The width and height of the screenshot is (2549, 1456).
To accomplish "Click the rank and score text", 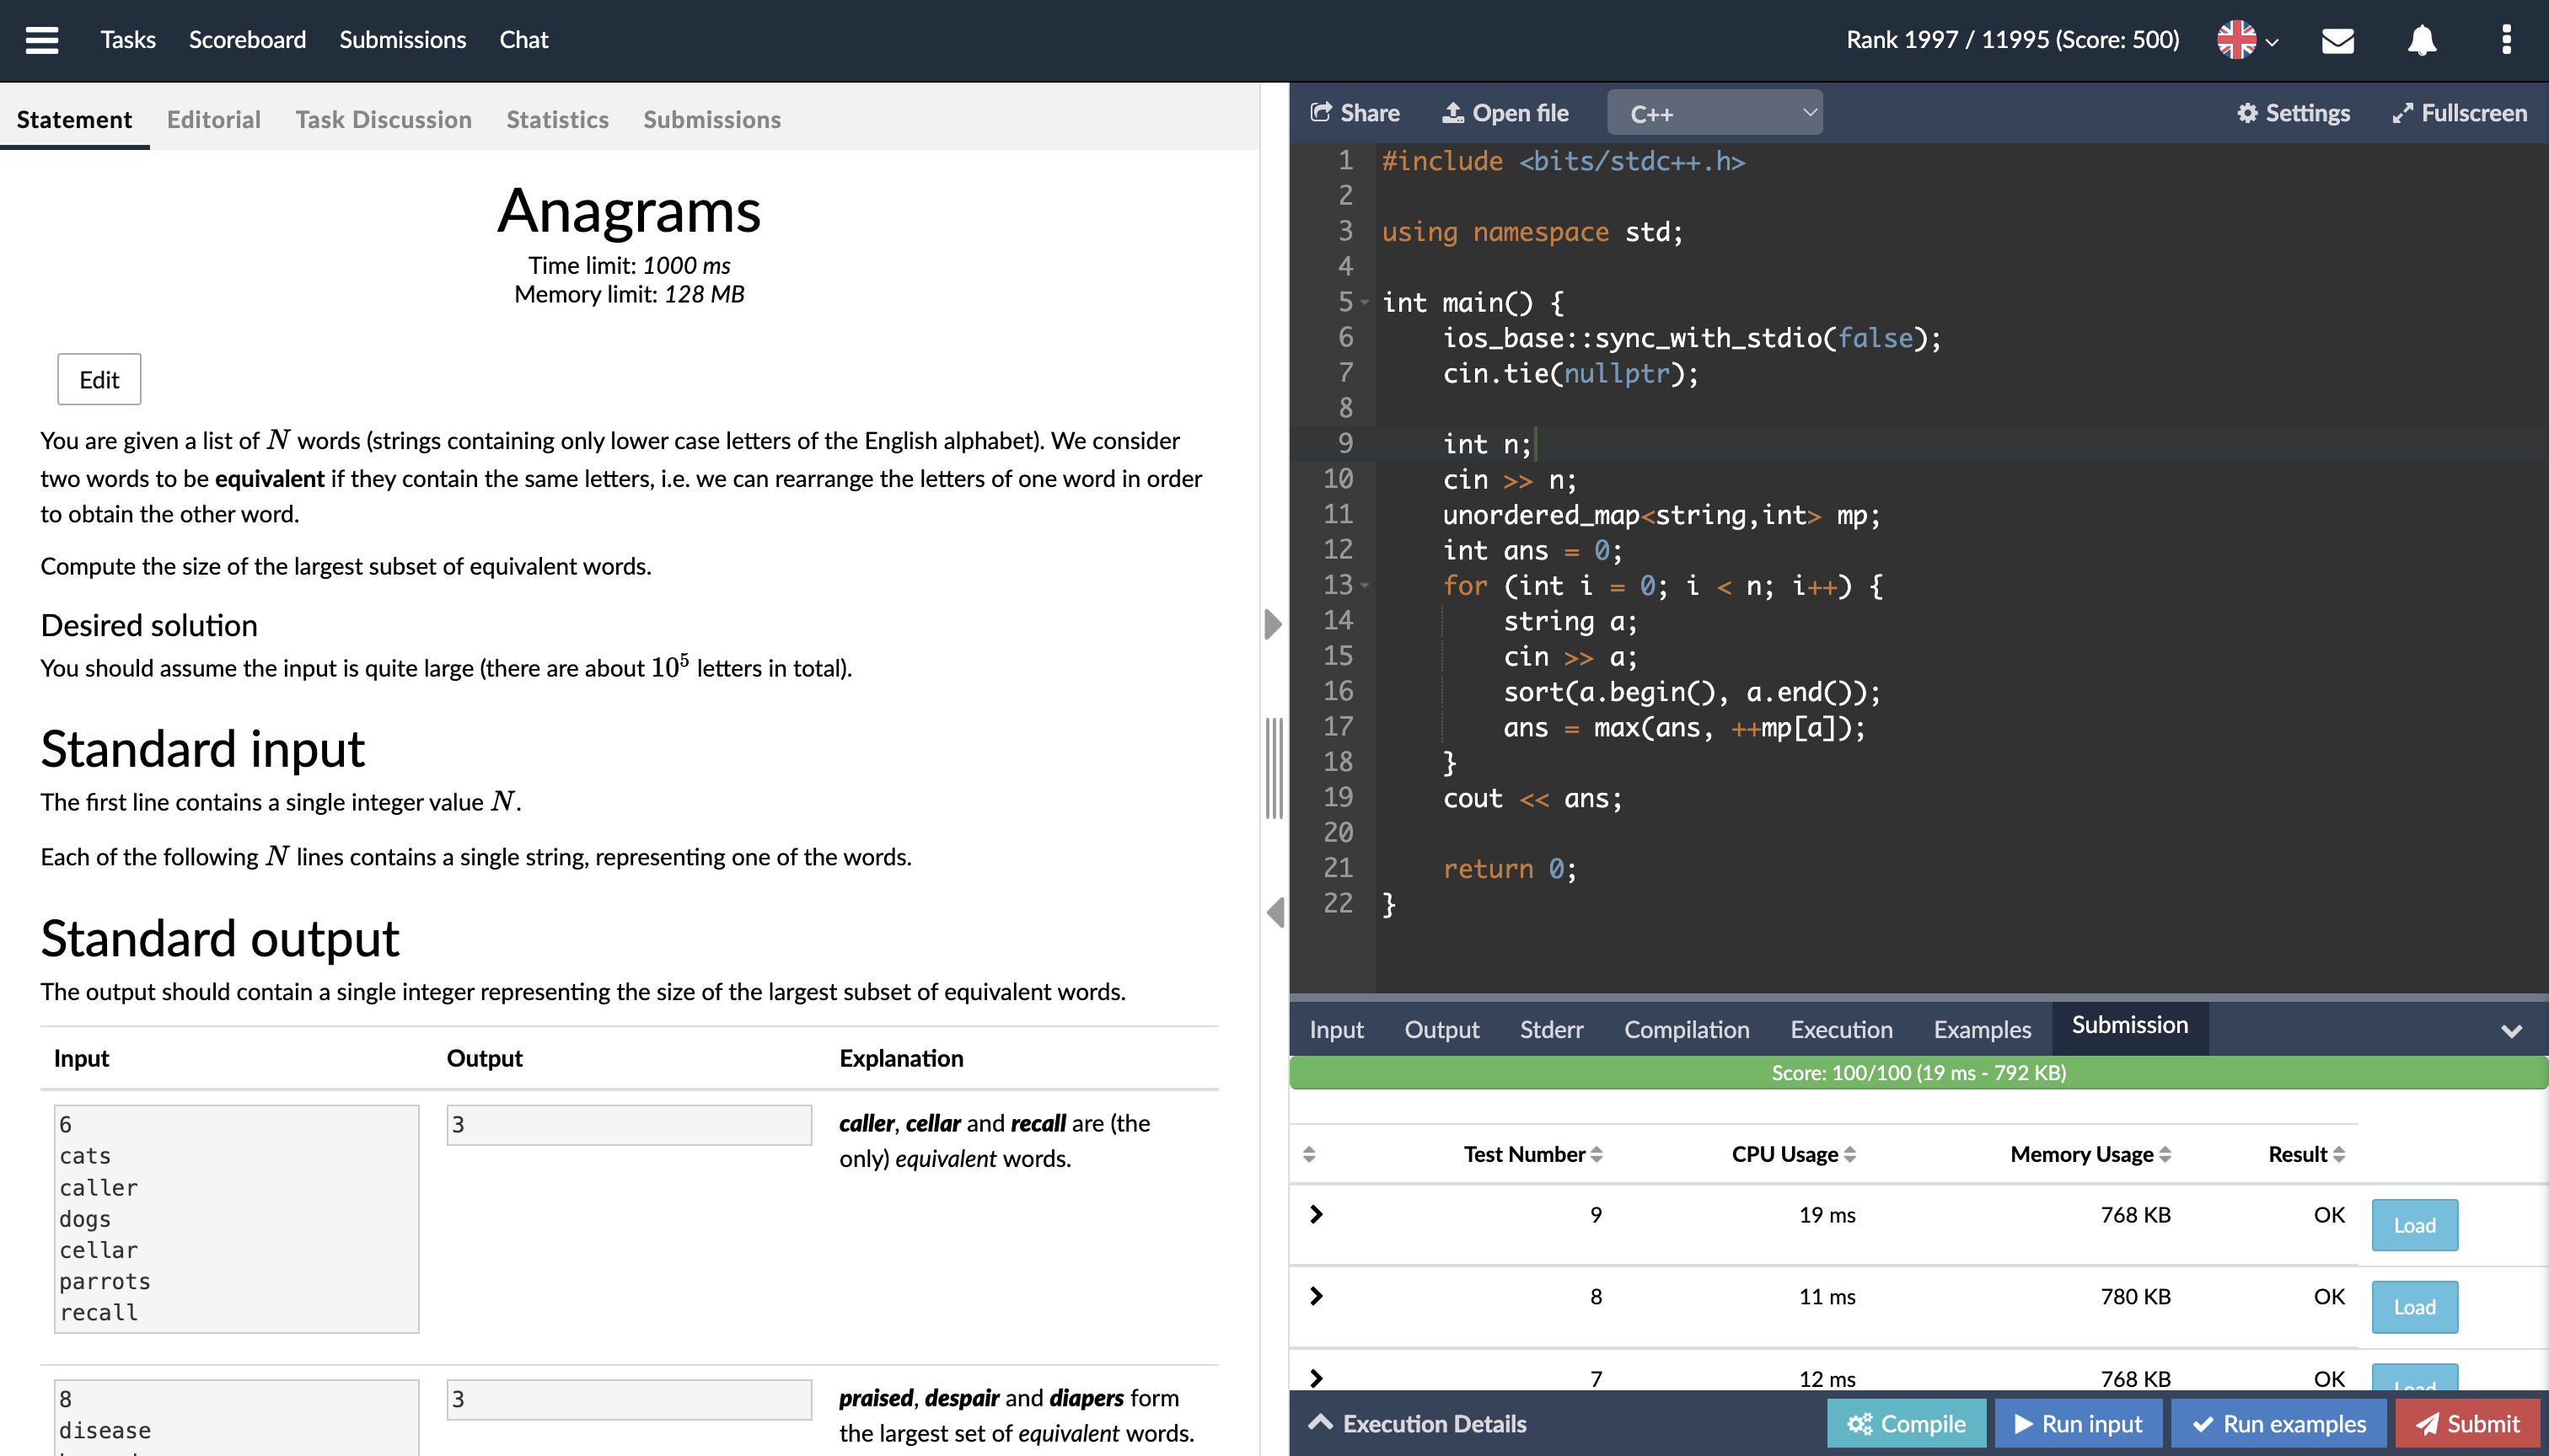I will coord(2012,40).
